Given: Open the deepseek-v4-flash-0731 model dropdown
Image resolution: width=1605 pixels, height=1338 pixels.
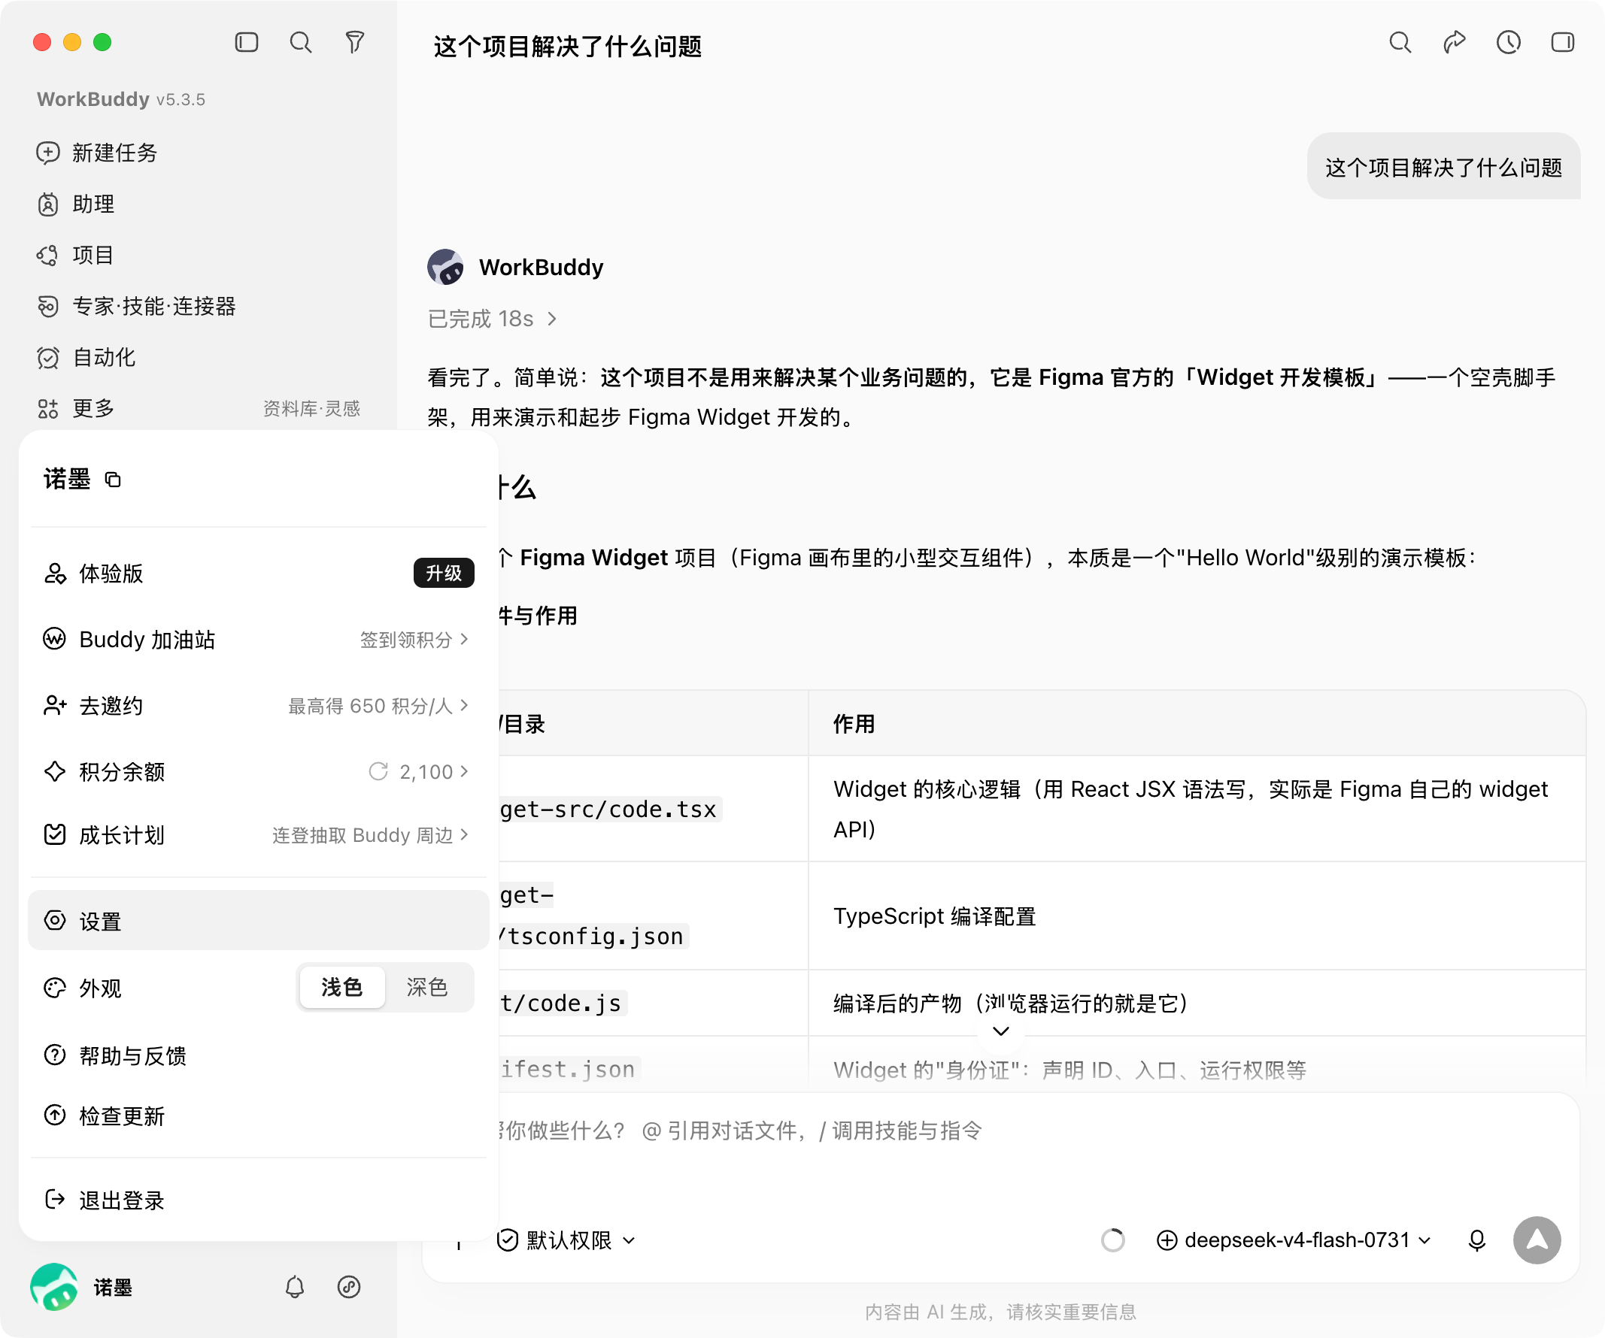Looking at the screenshot, I should 1294,1240.
